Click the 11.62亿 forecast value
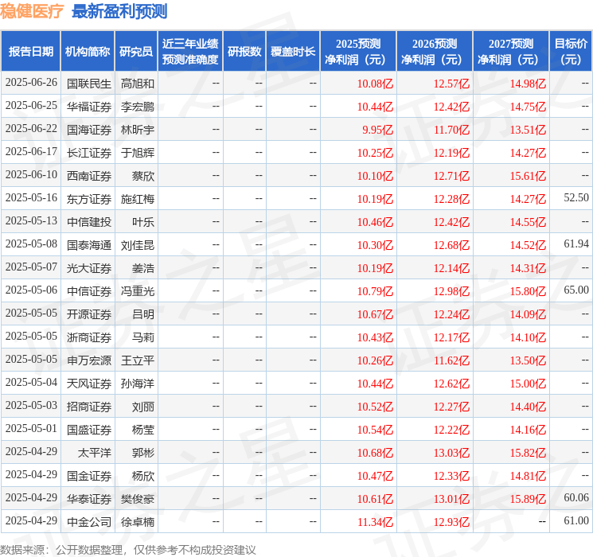 coord(451,360)
